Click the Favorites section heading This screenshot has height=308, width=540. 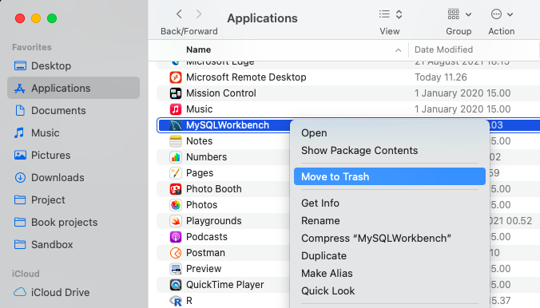pos(32,47)
